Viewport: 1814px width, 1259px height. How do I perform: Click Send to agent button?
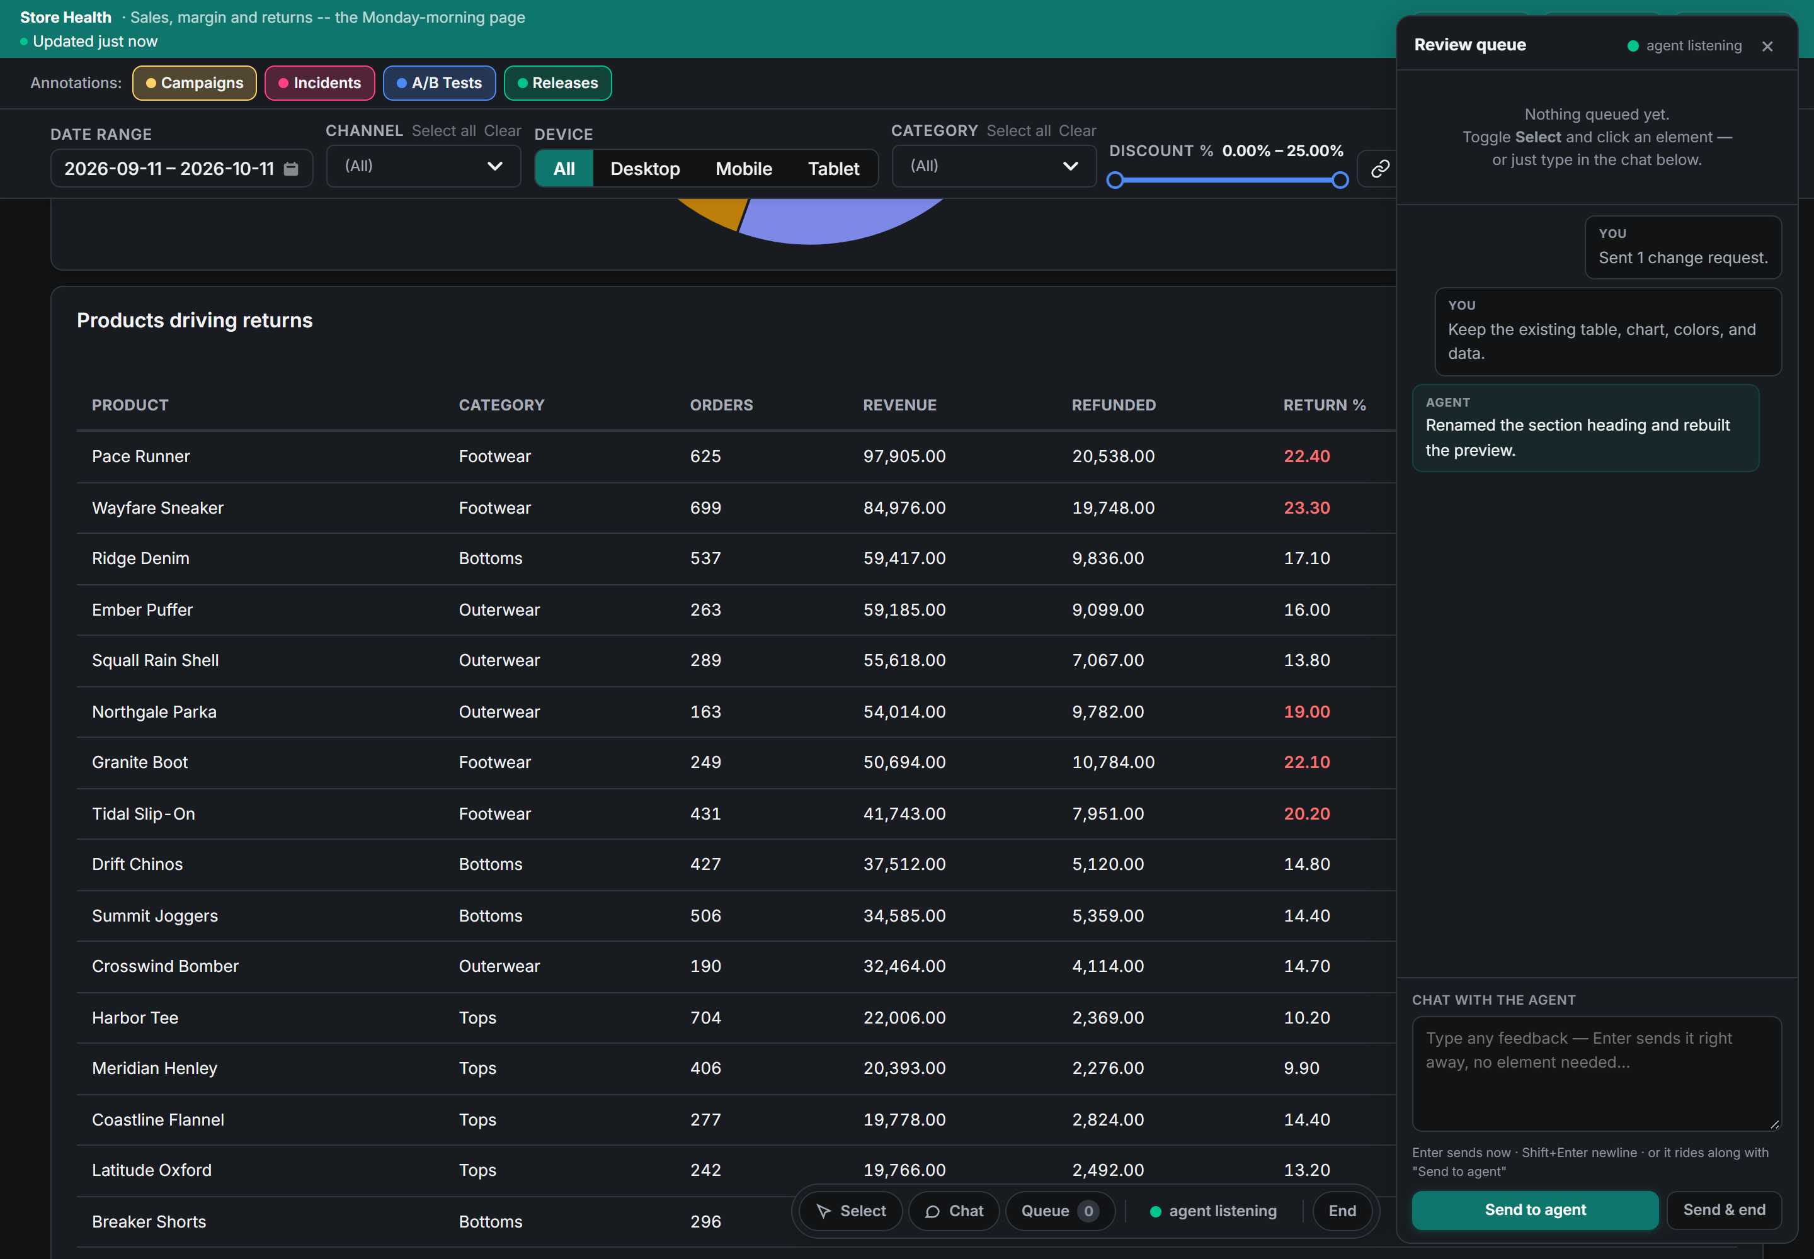(1534, 1210)
